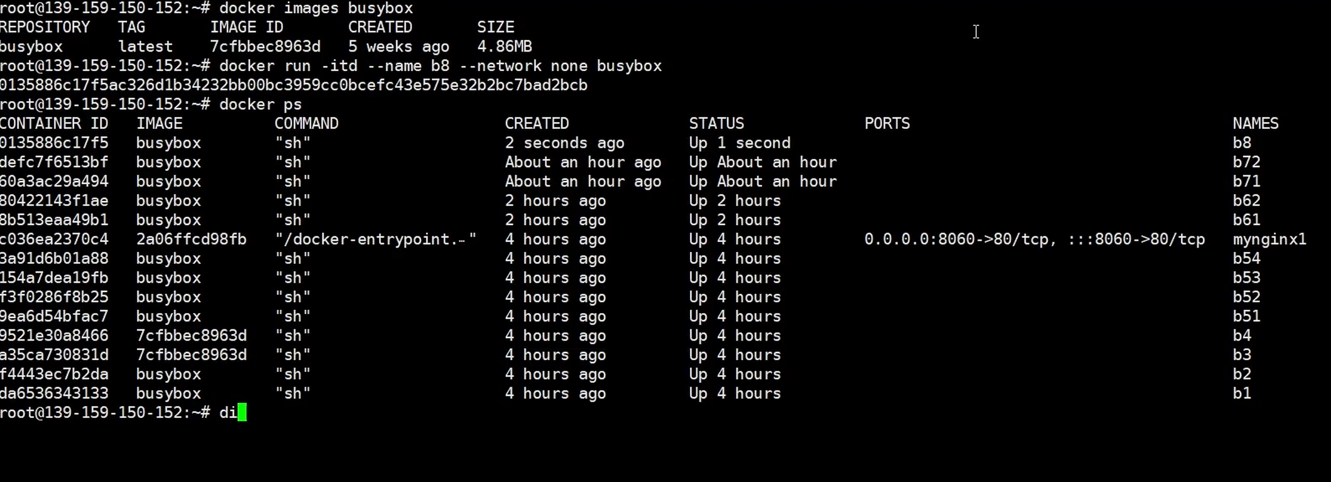Click the container name b62

click(1246, 200)
